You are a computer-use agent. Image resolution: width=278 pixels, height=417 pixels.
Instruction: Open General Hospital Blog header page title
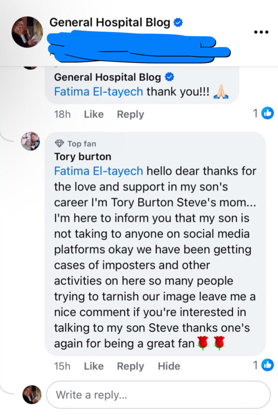(110, 23)
